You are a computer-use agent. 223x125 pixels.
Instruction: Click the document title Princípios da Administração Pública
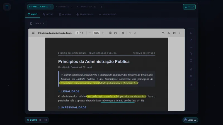pos(94,61)
